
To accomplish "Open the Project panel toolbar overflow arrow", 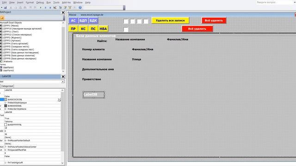I will pyautogui.click(x=64, y=18).
